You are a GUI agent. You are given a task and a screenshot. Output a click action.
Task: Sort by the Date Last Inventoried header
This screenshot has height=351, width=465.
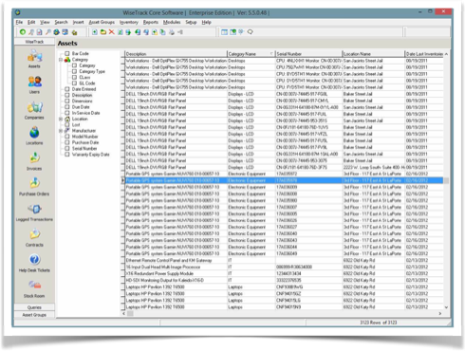point(424,54)
